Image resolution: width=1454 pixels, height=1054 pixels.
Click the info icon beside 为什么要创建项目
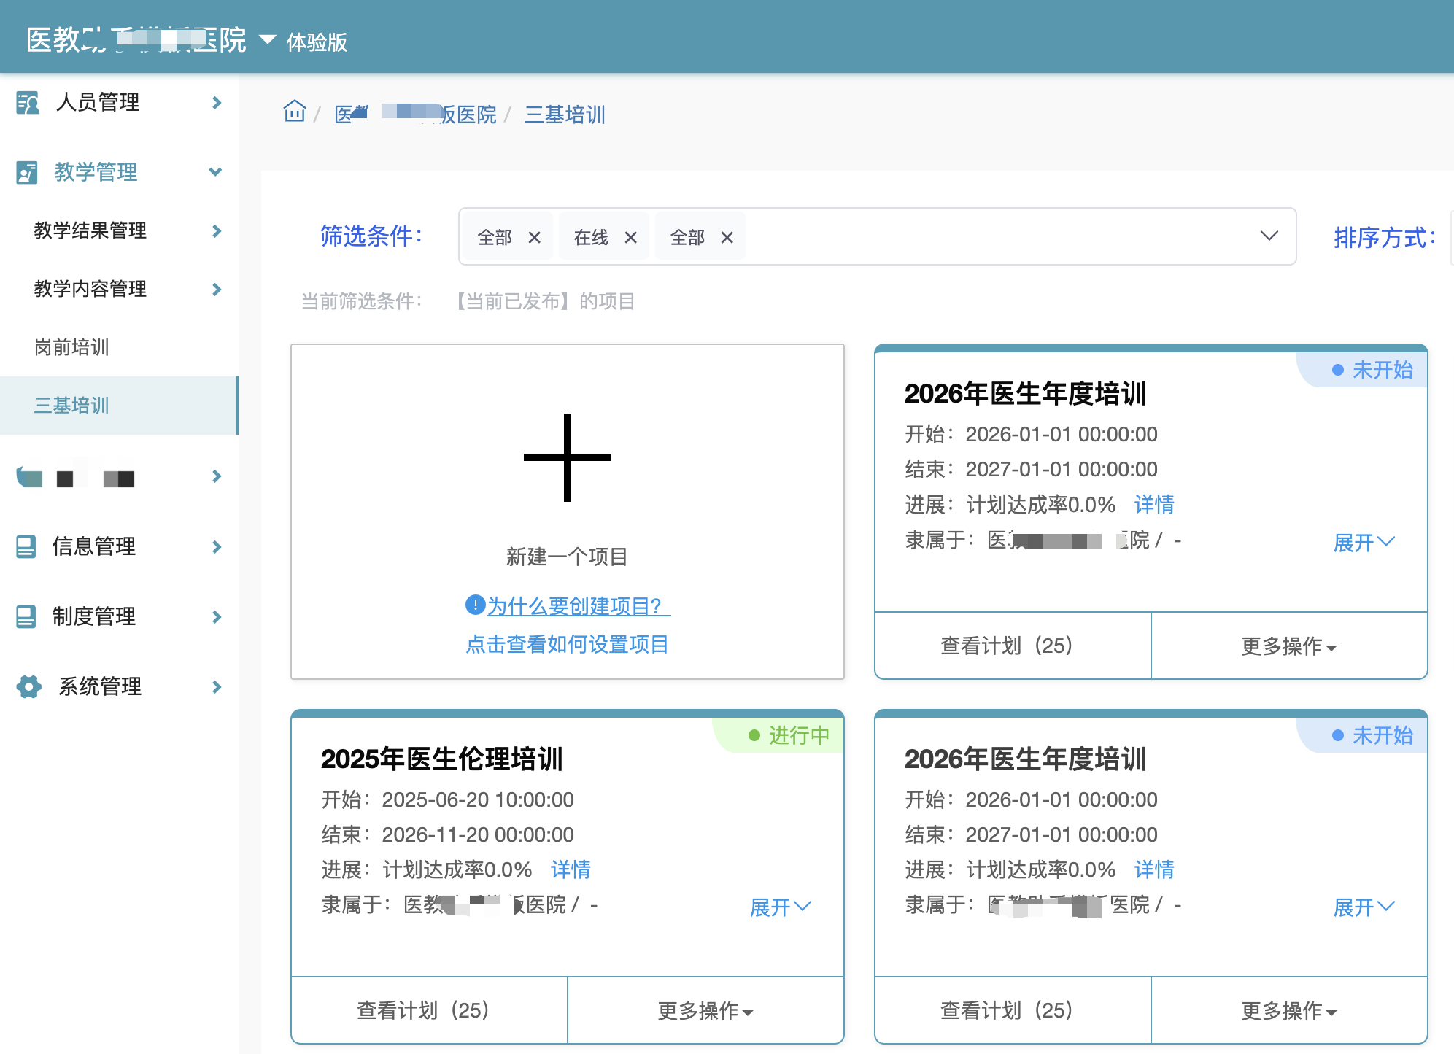pos(475,605)
